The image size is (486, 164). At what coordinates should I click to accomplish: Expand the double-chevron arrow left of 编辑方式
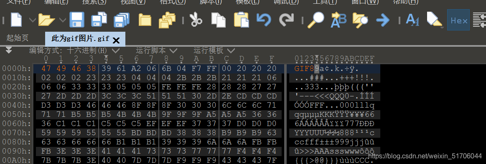pos(9,50)
